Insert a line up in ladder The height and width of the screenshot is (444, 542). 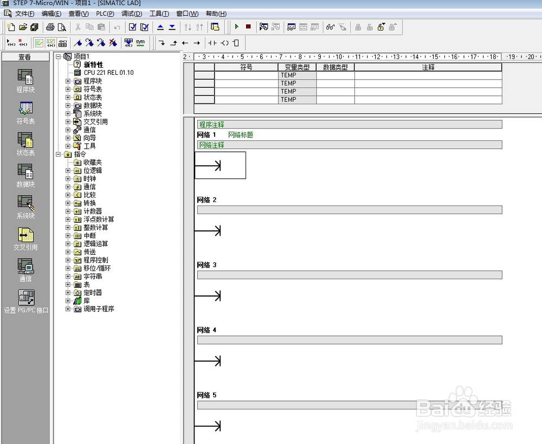pos(173,43)
